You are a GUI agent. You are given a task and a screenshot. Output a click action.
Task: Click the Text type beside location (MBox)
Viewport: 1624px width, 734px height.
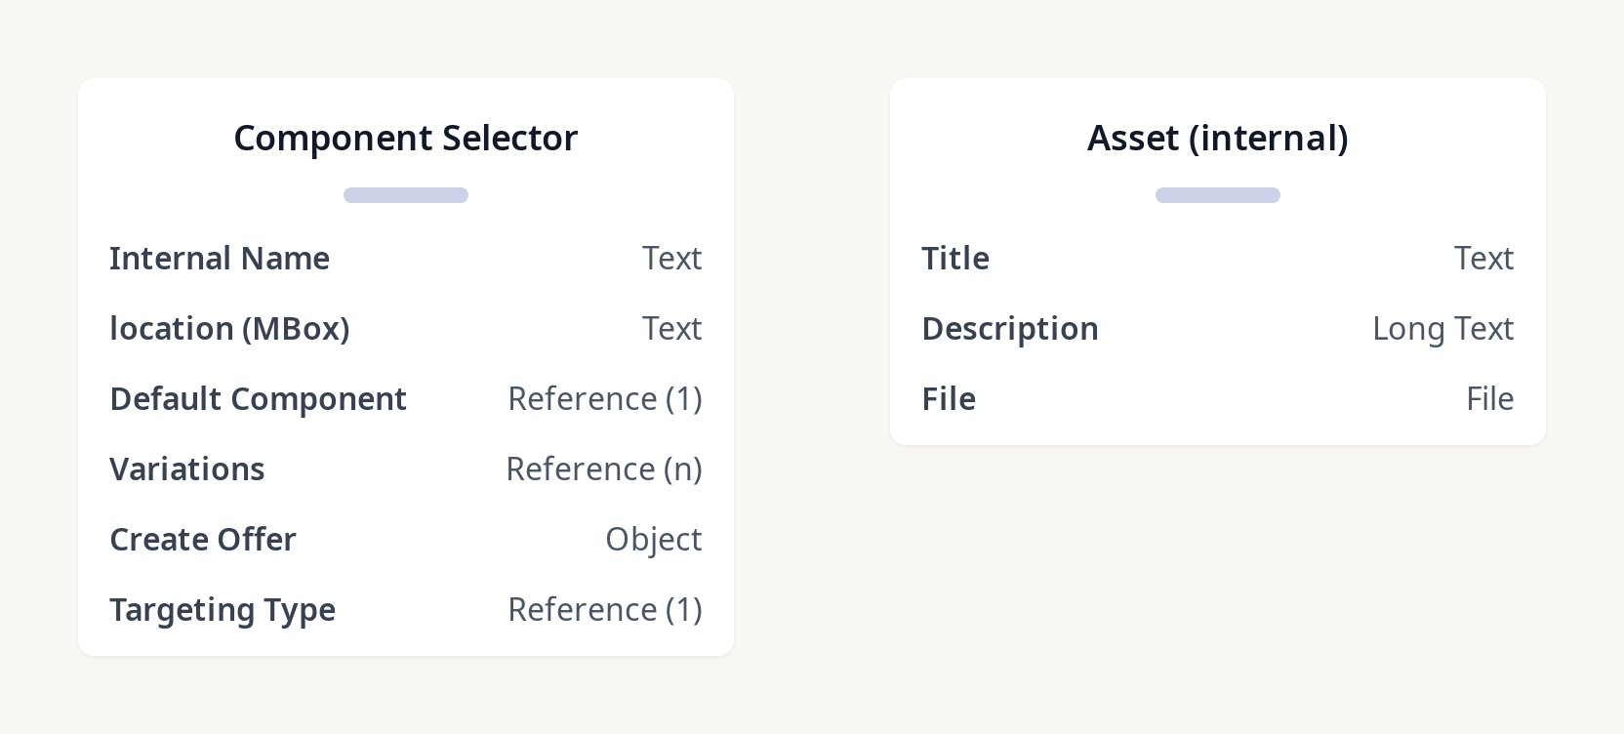coord(671,329)
